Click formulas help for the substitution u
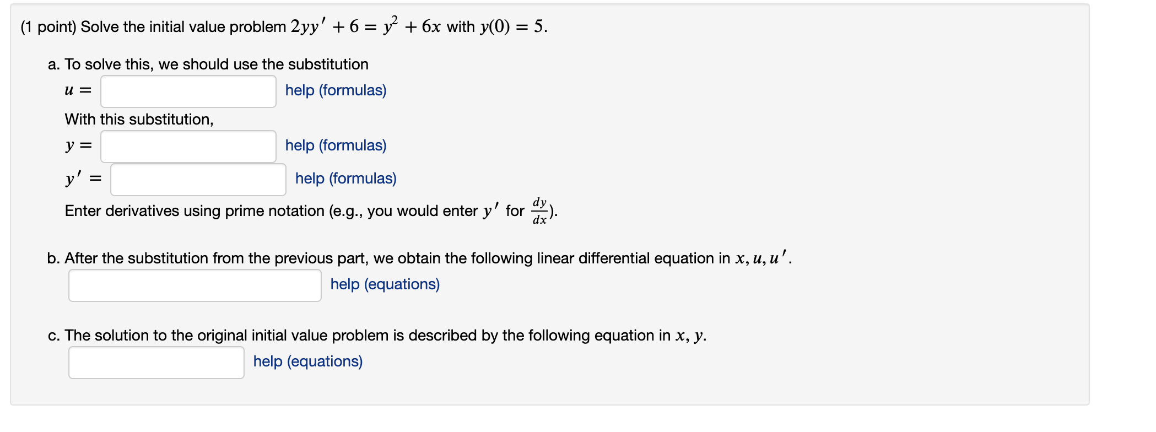Image resolution: width=1156 pixels, height=432 pixels. tap(334, 90)
